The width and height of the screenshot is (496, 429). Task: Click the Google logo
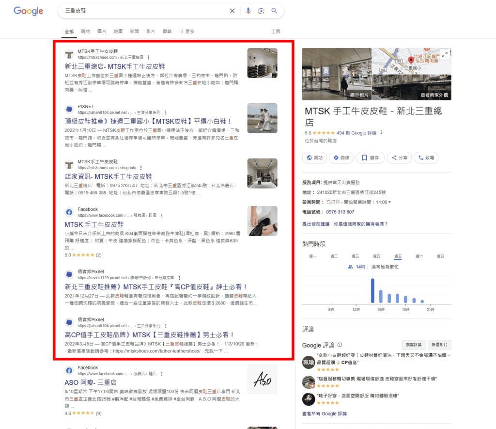(28, 11)
